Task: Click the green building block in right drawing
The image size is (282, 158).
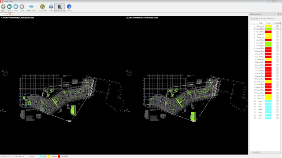Action: point(193,116)
